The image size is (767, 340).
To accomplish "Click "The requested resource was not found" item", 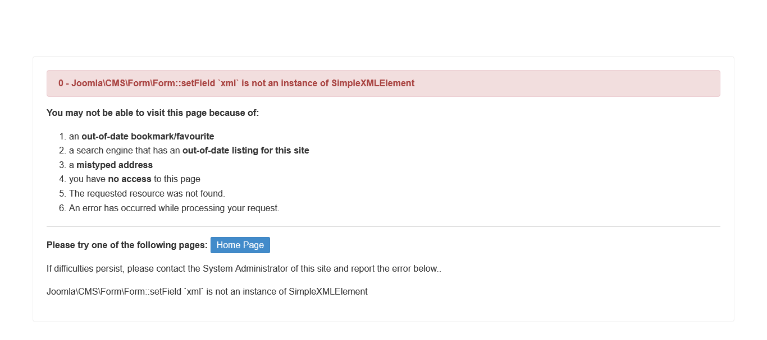I will (147, 194).
